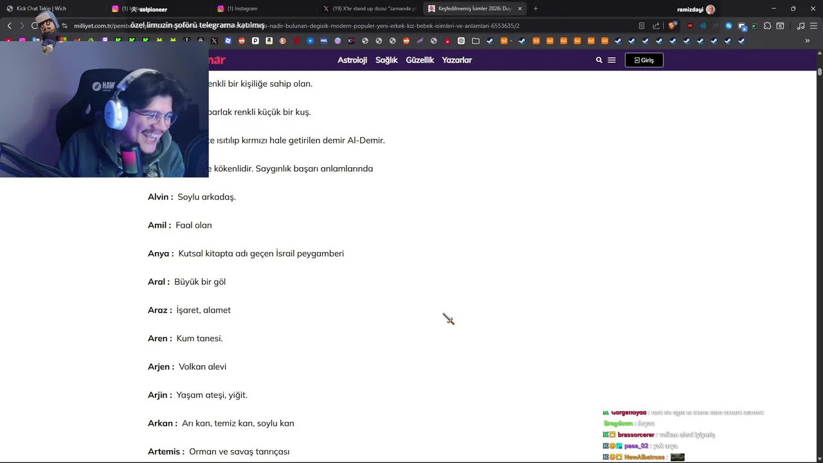Show hidden bookmarks with the double chevron
Screen dimensions: 823x463
[808, 41]
